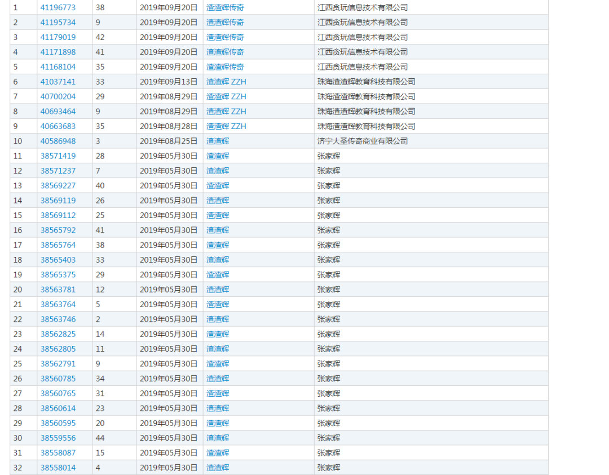The image size is (609, 475).
Task: Open application number 38560595
Action: 58,423
